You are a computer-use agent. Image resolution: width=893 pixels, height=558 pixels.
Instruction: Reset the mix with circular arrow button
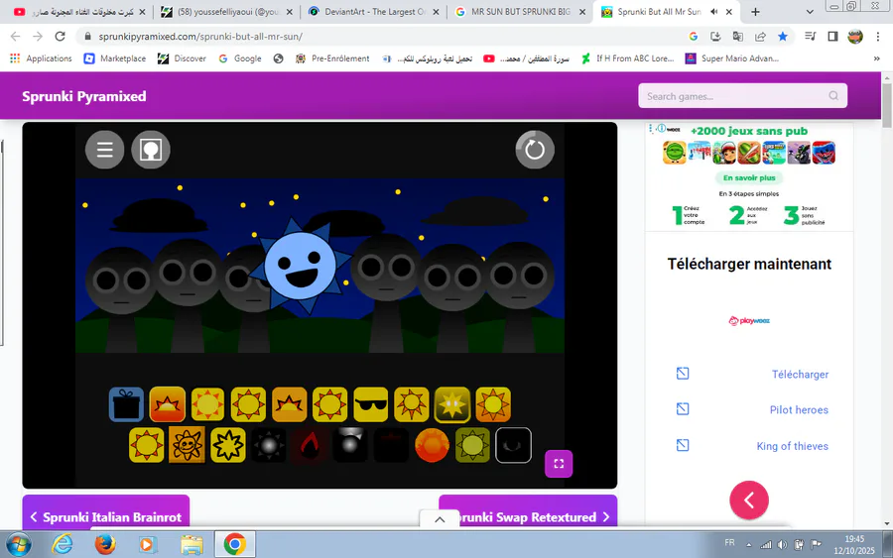pos(534,150)
